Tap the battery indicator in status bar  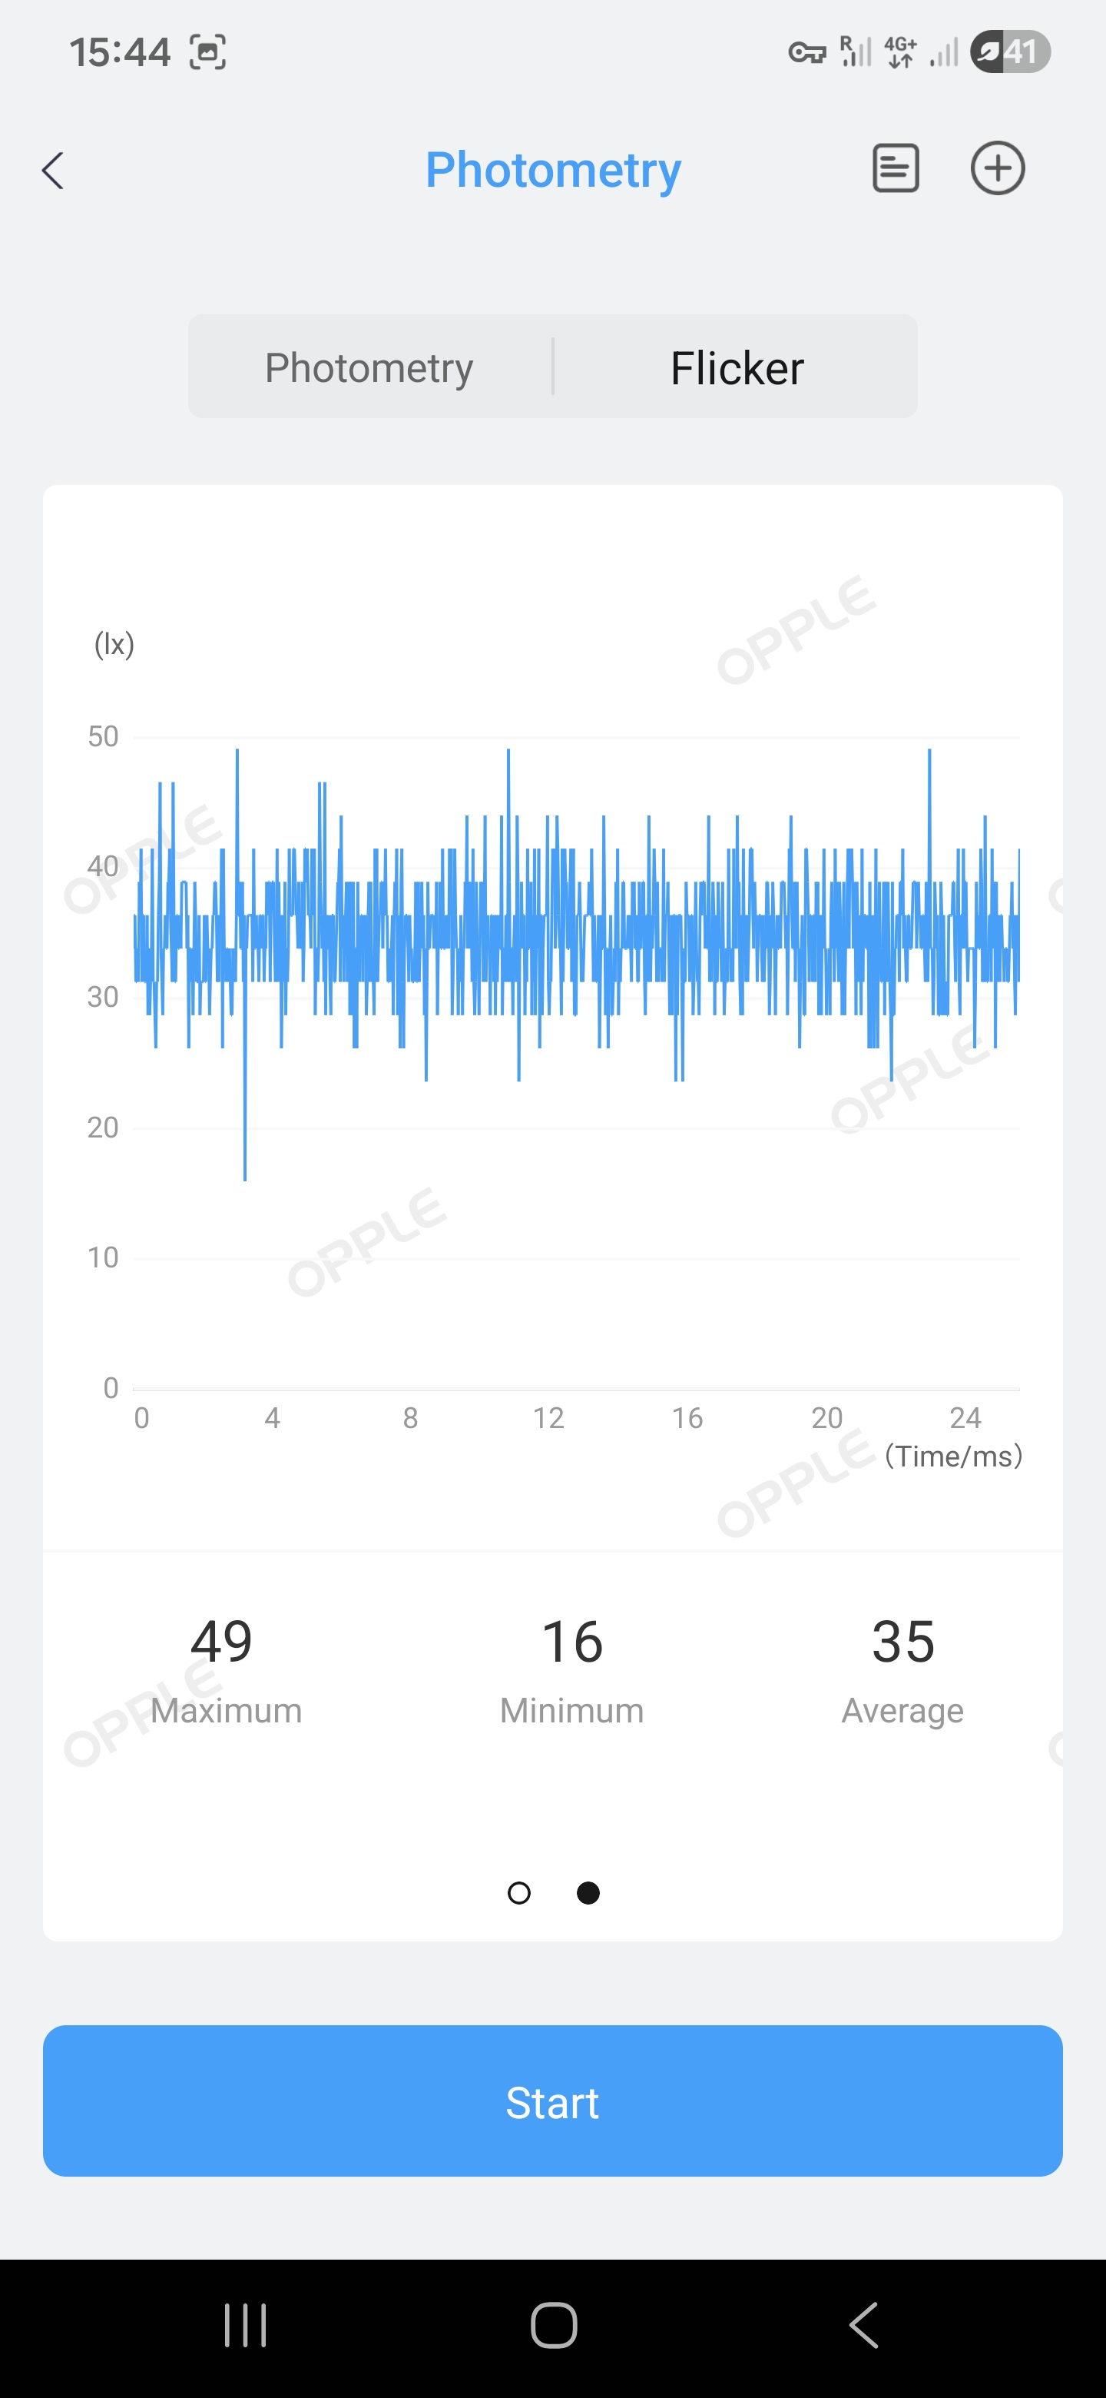[1010, 52]
